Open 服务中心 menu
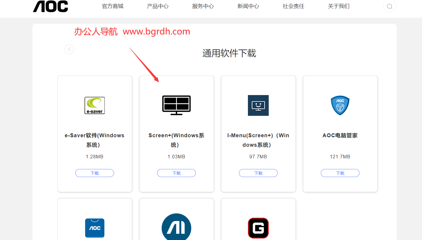 click(x=203, y=6)
